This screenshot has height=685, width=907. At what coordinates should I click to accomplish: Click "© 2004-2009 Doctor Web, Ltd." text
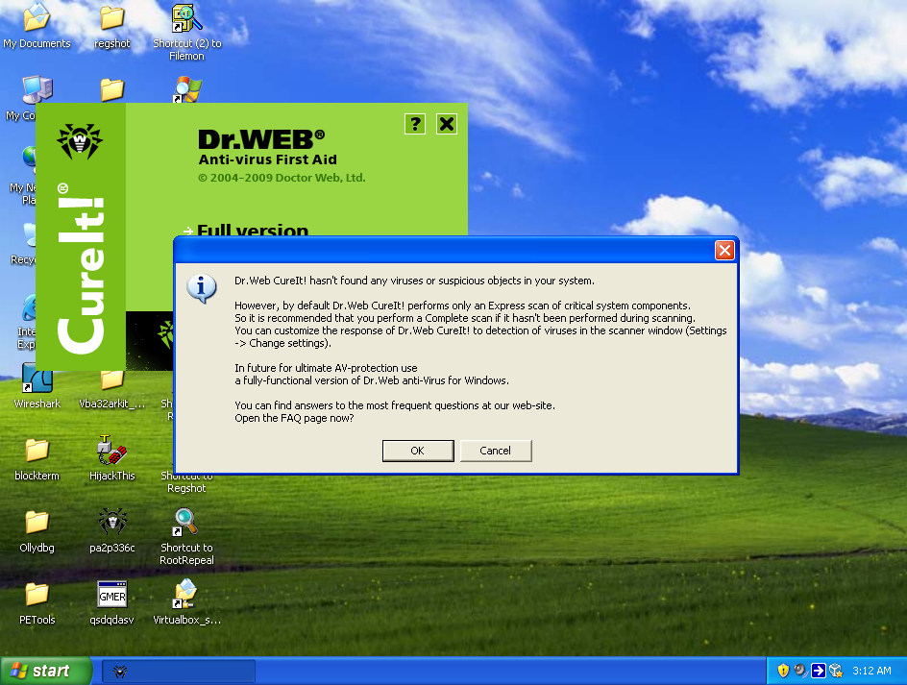coord(282,178)
